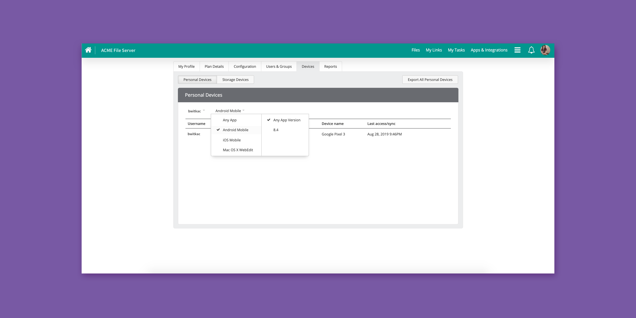The image size is (636, 318).
Task: Select app version 8.4
Action: (276, 130)
